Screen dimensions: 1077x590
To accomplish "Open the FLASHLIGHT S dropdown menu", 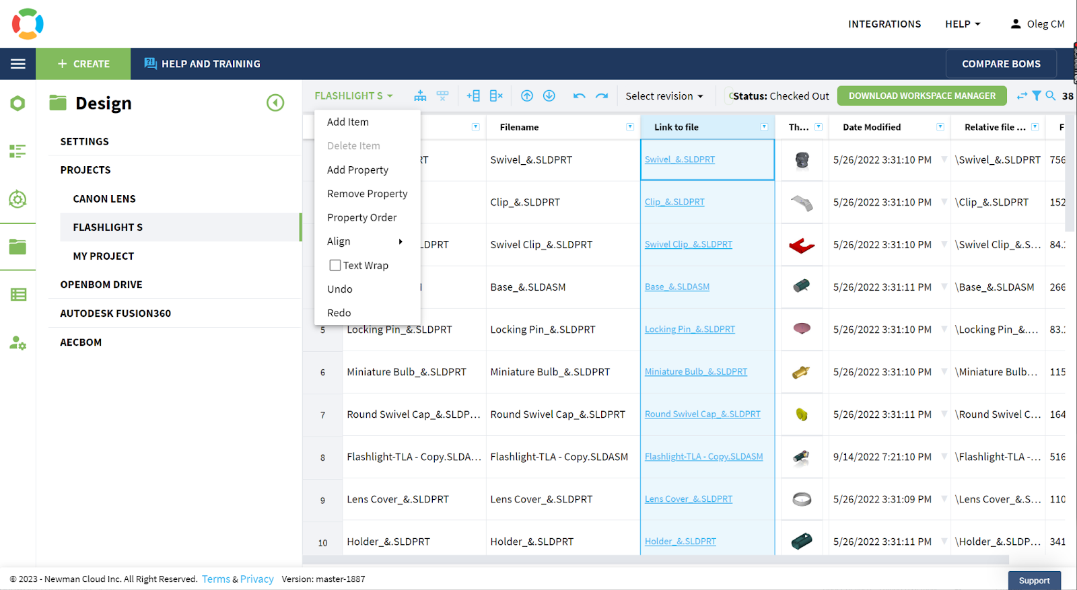I will pyautogui.click(x=353, y=96).
